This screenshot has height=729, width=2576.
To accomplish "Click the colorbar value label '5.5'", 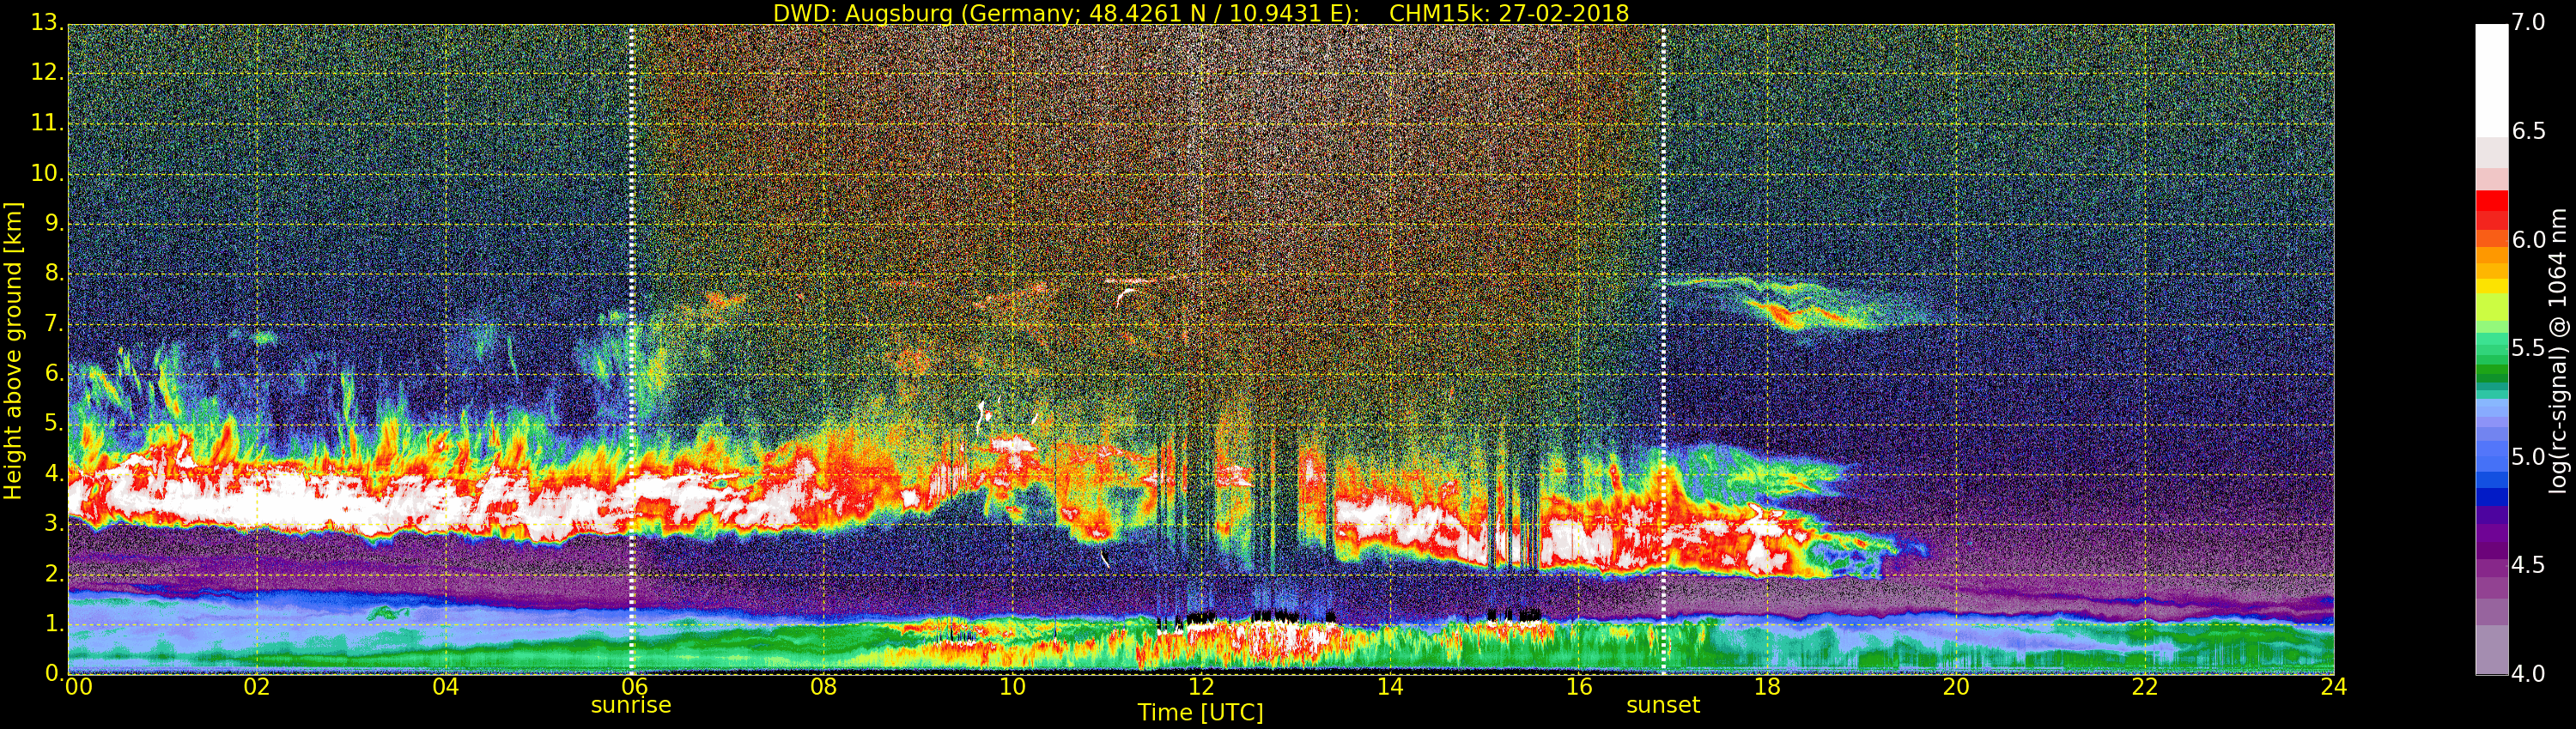I will pyautogui.click(x=2528, y=348).
